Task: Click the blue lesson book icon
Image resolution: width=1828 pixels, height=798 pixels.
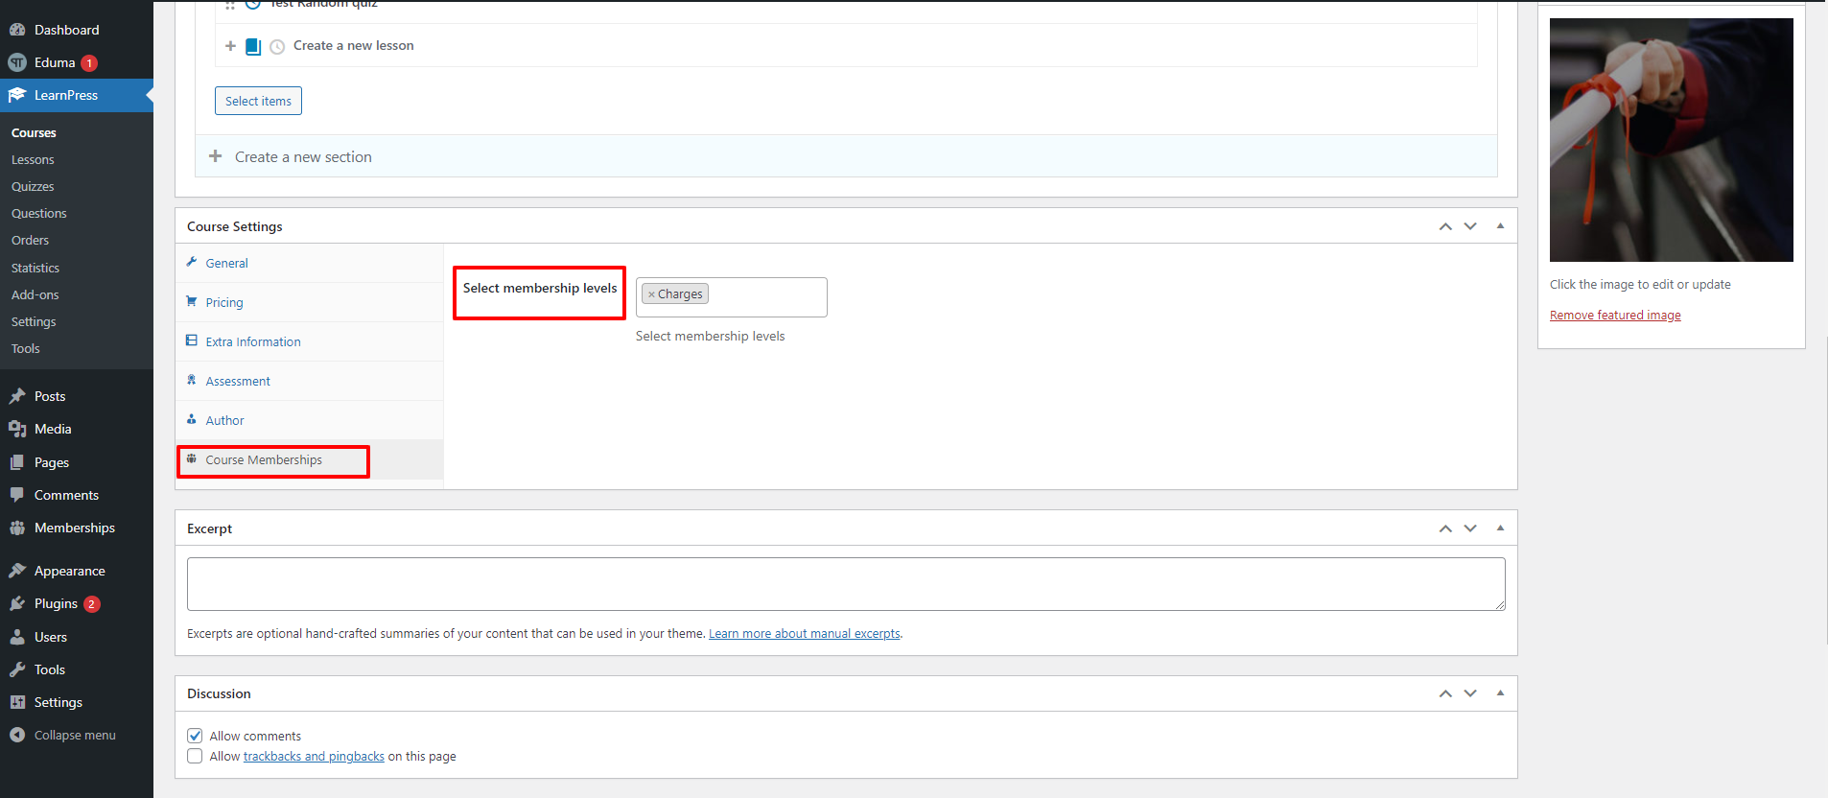Action: point(253,46)
